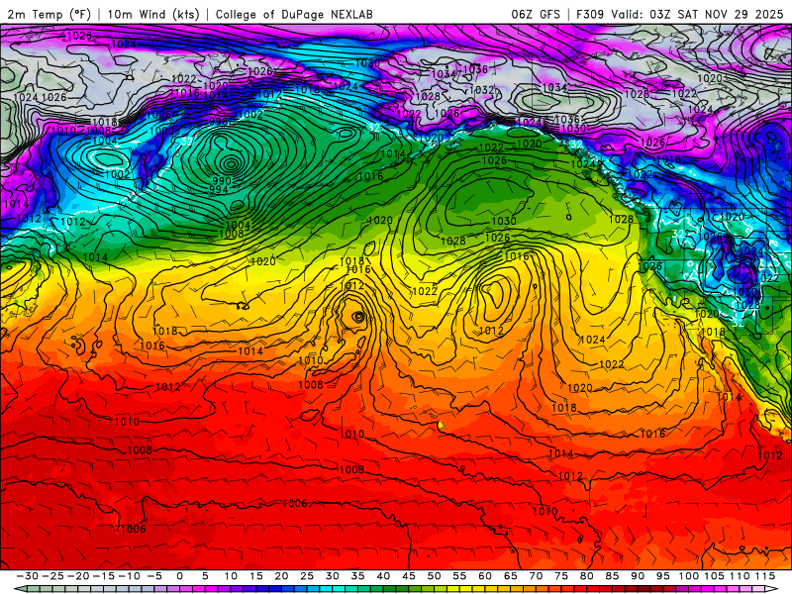Select the -5 value on temperature scale
Viewport: 792px width, 594px height.
154,576
